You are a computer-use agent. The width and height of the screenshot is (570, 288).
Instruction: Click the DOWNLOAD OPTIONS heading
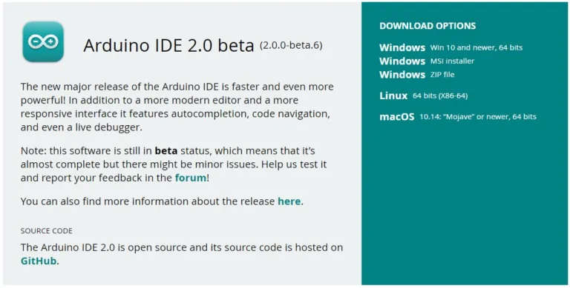[x=427, y=26]
